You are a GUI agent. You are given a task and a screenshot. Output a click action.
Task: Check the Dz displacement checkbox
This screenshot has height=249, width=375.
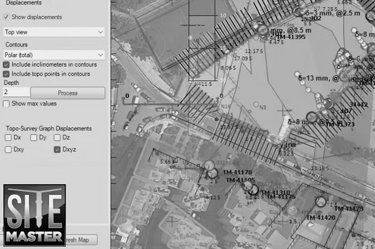[x=57, y=138]
